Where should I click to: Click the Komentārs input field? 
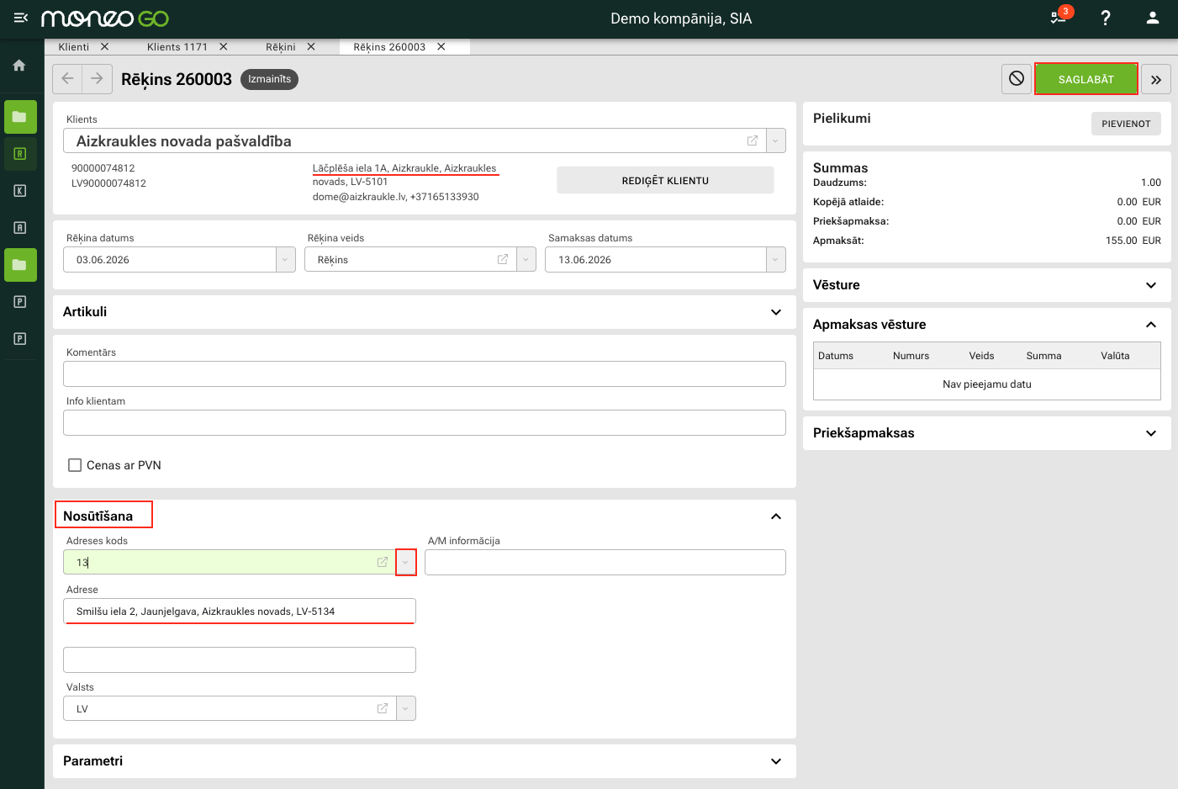pos(425,374)
